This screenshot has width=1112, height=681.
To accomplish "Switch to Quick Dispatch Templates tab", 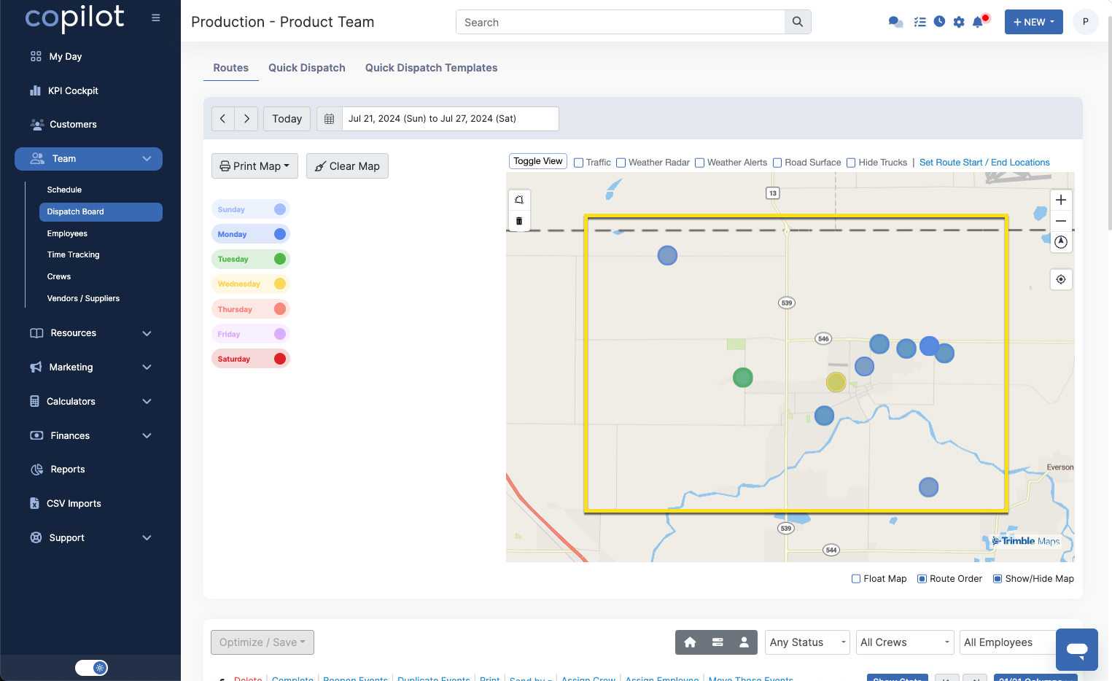I will [x=431, y=68].
